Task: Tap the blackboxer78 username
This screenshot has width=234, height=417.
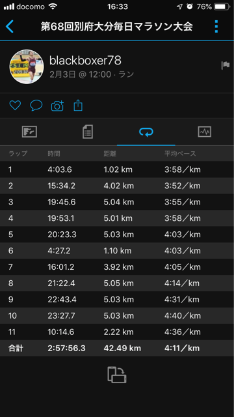Action: pos(85,61)
